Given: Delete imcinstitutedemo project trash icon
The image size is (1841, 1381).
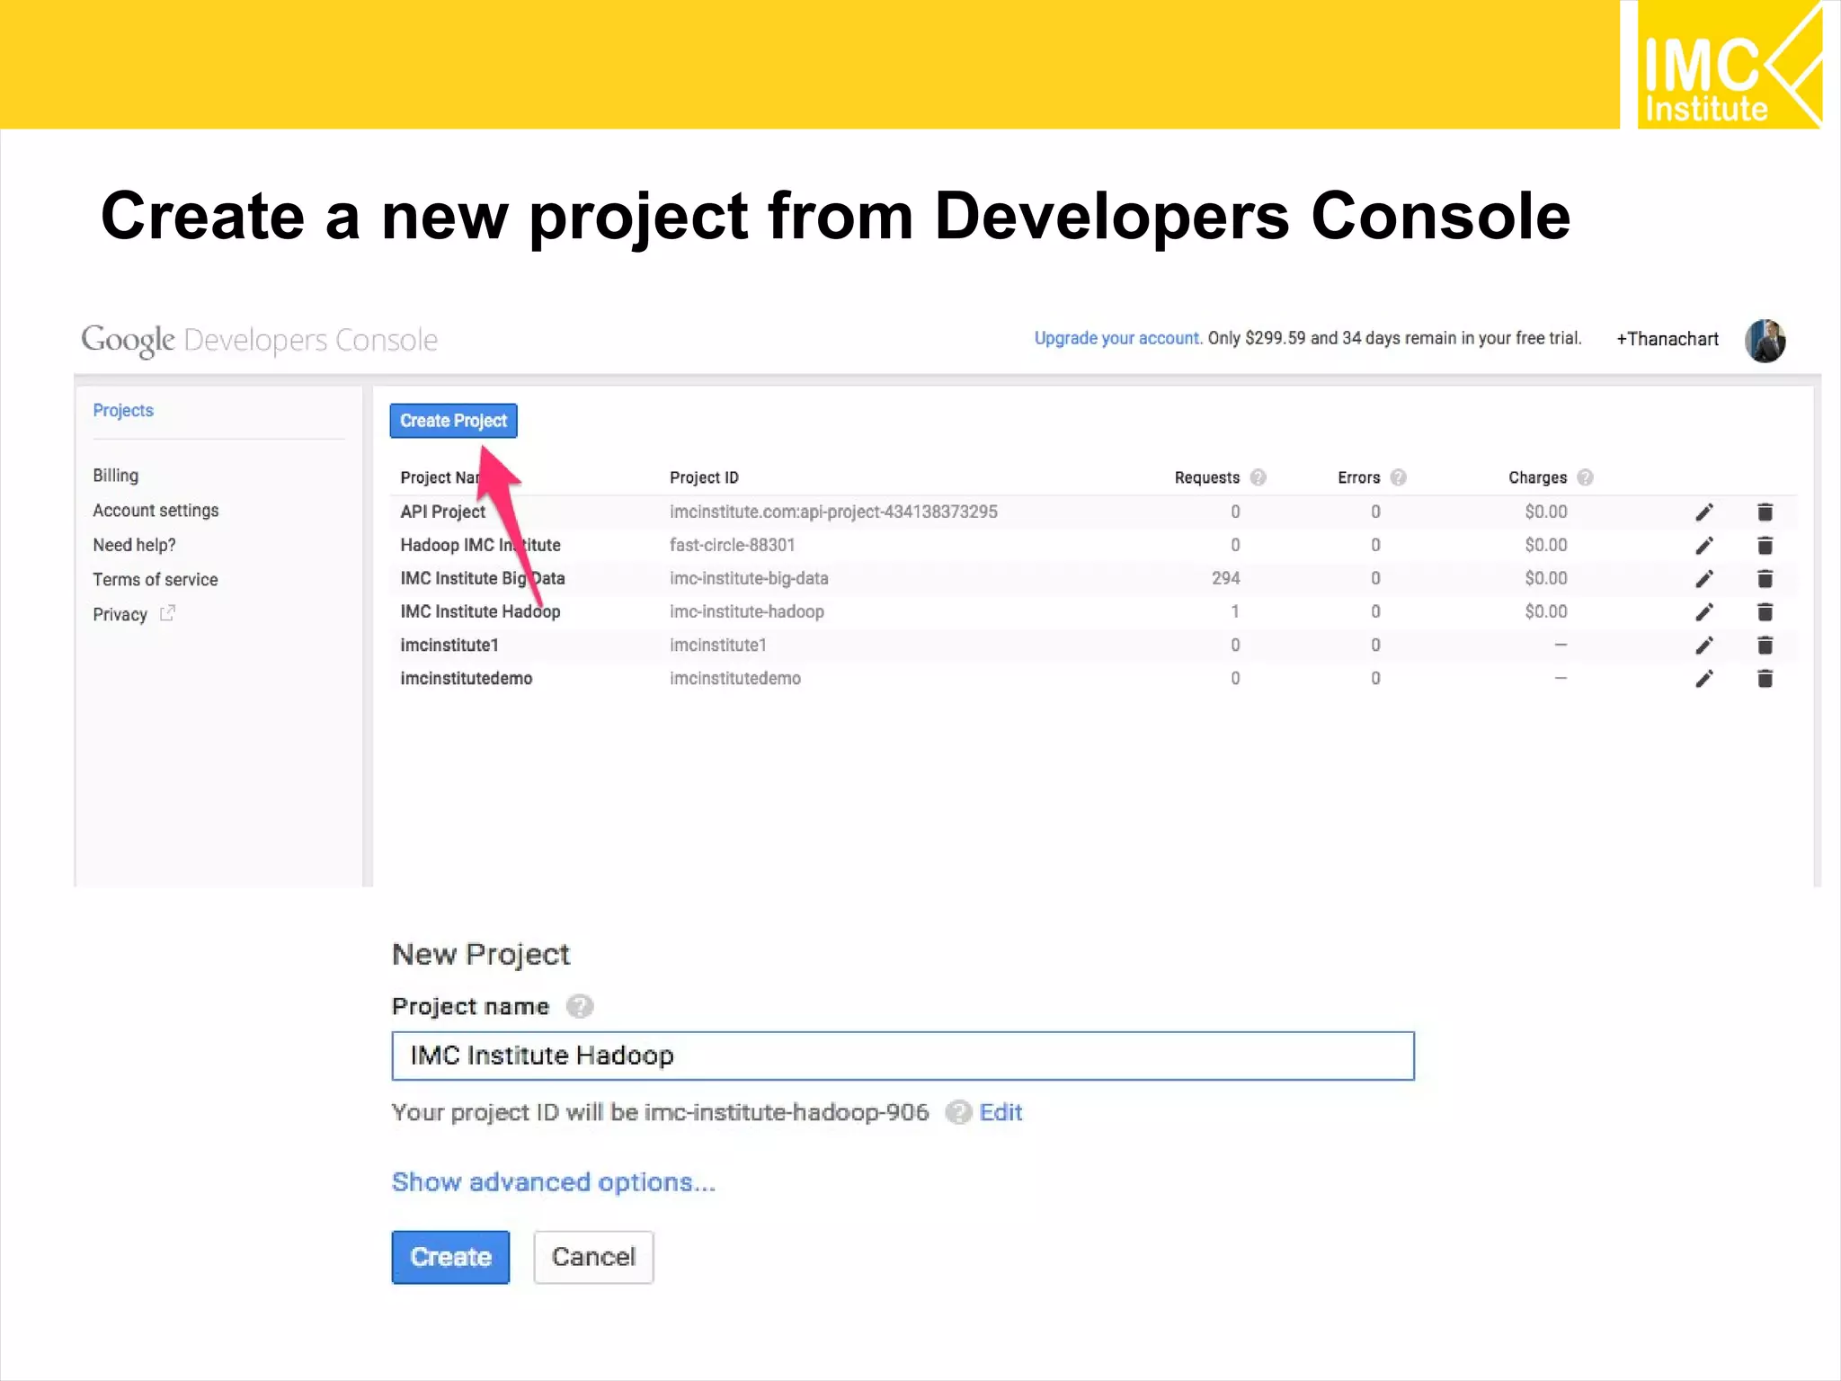Looking at the screenshot, I should [1765, 679].
